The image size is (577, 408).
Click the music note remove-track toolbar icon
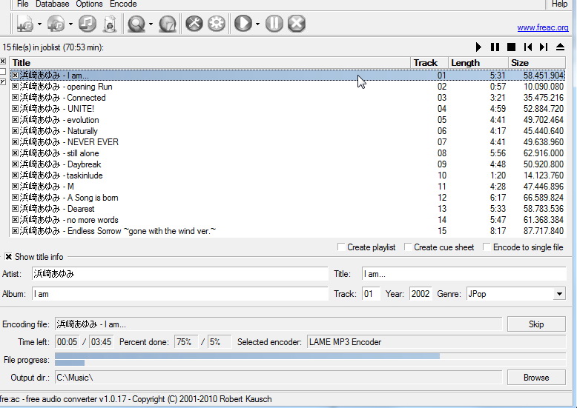[88, 24]
